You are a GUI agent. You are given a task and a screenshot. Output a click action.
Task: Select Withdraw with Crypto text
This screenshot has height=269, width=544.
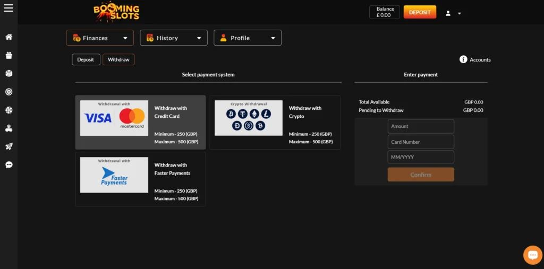pos(305,112)
